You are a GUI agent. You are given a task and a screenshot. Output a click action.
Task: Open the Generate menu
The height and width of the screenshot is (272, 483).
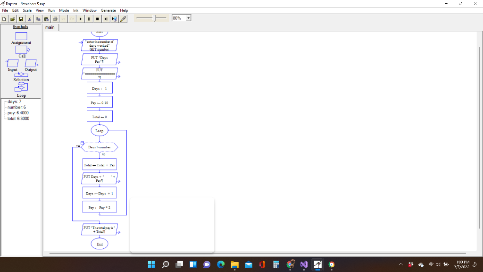click(x=108, y=10)
